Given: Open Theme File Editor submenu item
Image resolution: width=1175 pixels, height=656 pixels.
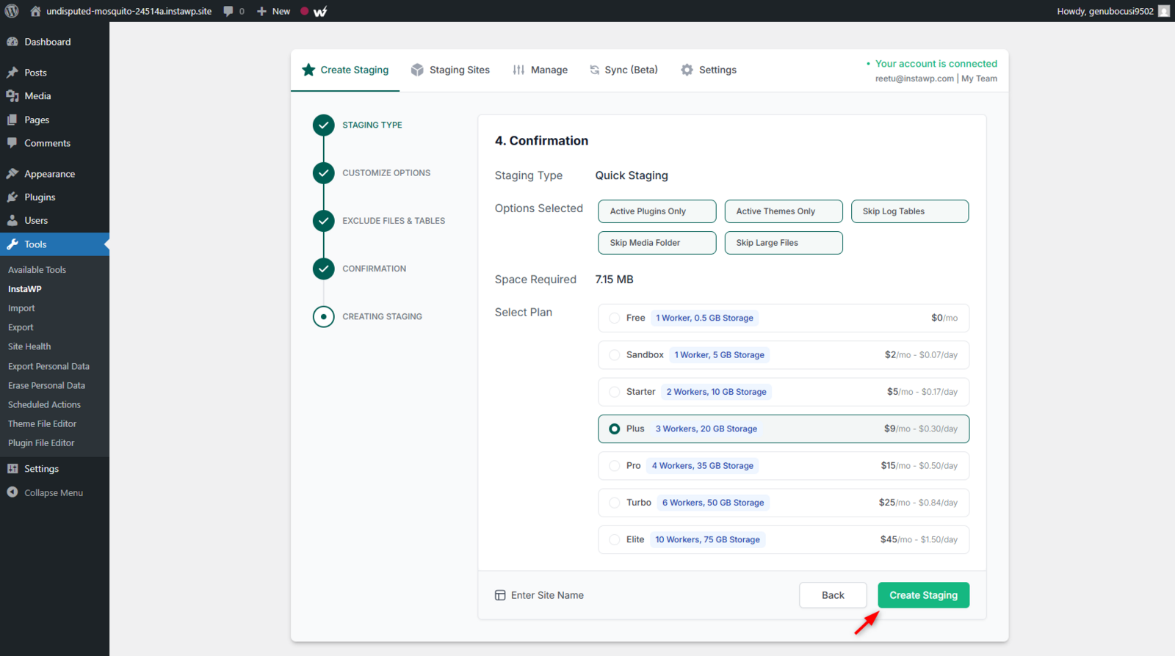Looking at the screenshot, I should coord(42,423).
